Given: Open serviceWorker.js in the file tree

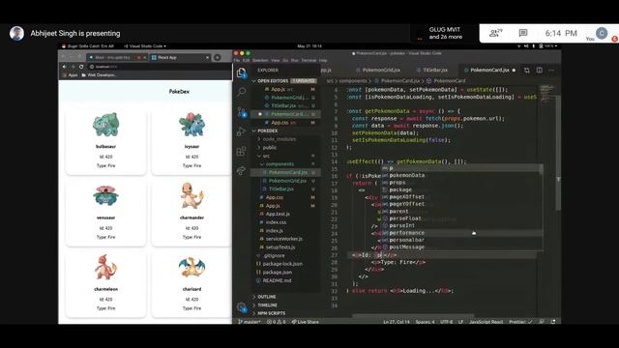Looking at the screenshot, I should 283,239.
